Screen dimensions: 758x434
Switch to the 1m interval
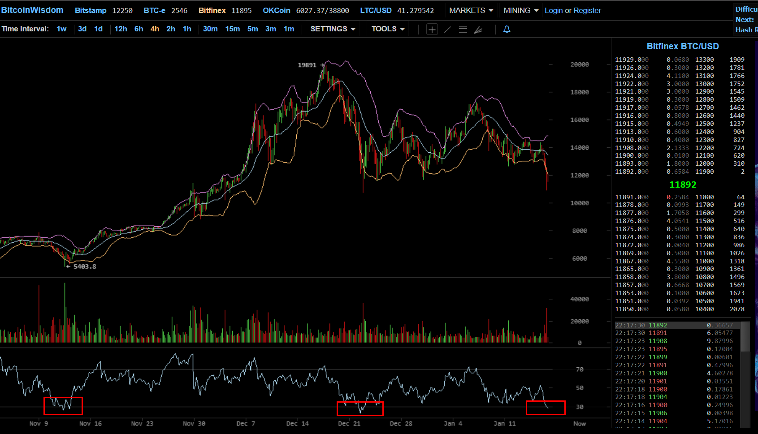[x=289, y=29]
